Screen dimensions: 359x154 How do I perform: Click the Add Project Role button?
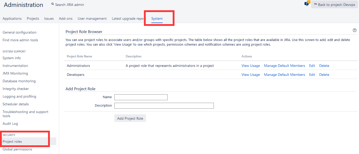point(130,118)
